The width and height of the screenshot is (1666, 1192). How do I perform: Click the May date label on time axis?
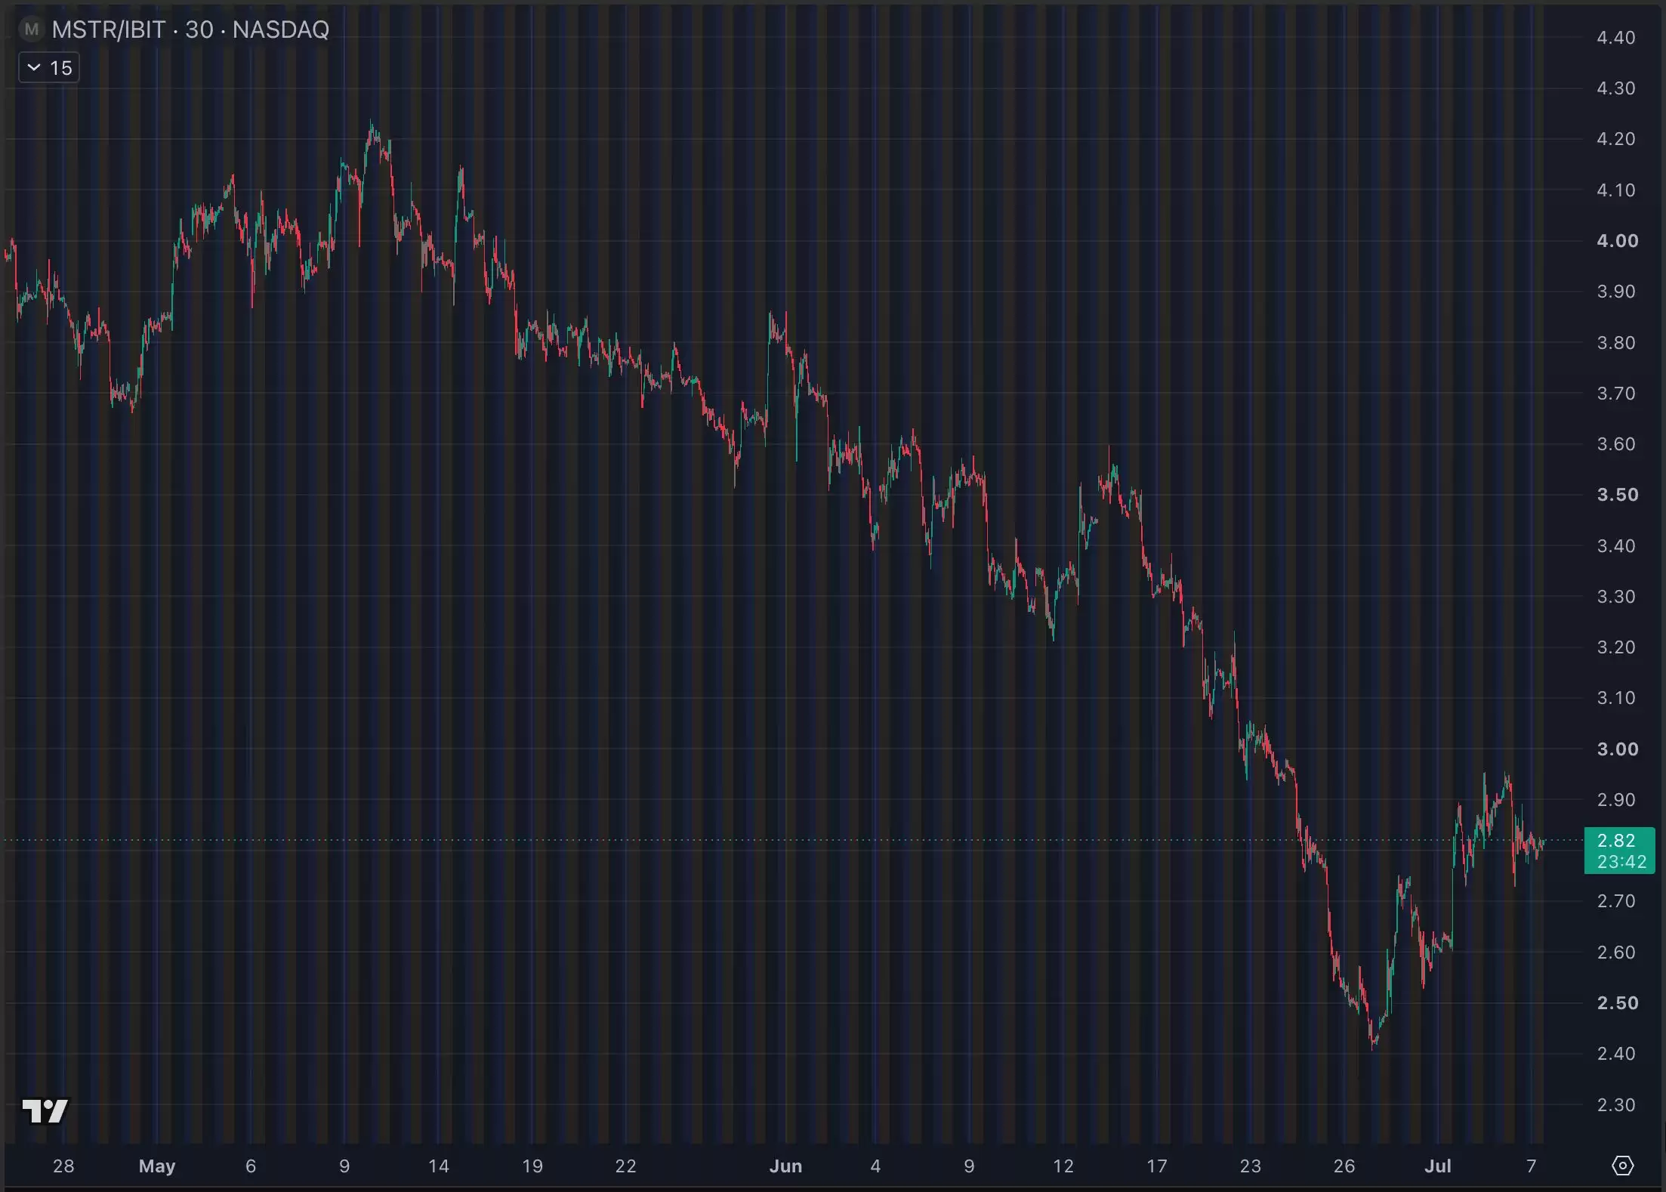click(x=157, y=1166)
